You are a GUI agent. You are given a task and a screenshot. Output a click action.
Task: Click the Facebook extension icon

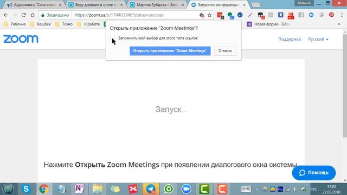pyautogui.click(x=301, y=15)
